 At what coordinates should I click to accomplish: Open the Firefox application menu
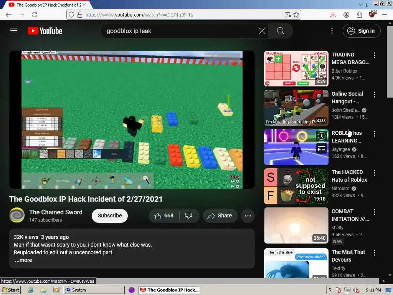point(385,15)
